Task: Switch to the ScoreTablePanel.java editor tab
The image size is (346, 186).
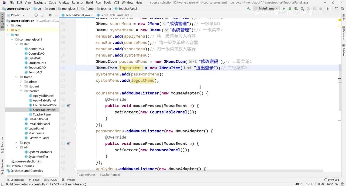Action: pyautogui.click(x=115, y=15)
